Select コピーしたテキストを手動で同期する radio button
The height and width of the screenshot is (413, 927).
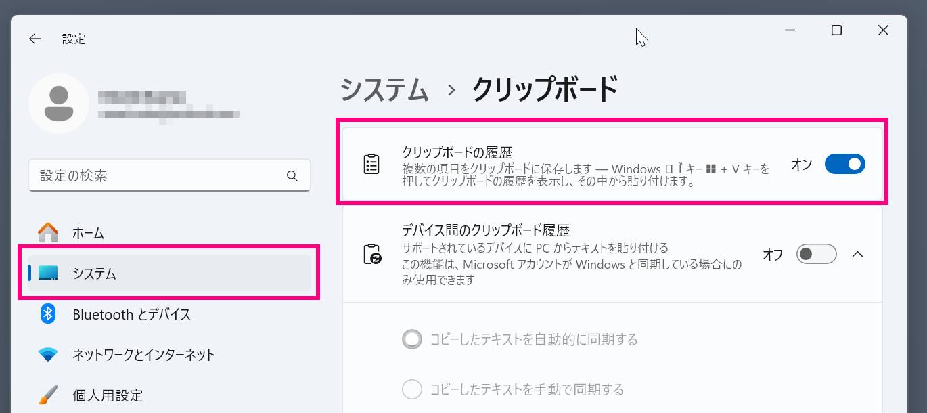tap(412, 390)
